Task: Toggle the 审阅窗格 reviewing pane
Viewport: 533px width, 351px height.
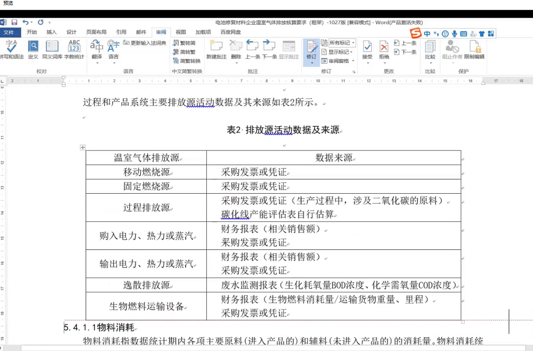Action: (x=338, y=61)
